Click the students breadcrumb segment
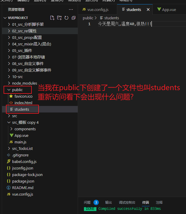Viewport: 186px width, 214px height. point(112,18)
